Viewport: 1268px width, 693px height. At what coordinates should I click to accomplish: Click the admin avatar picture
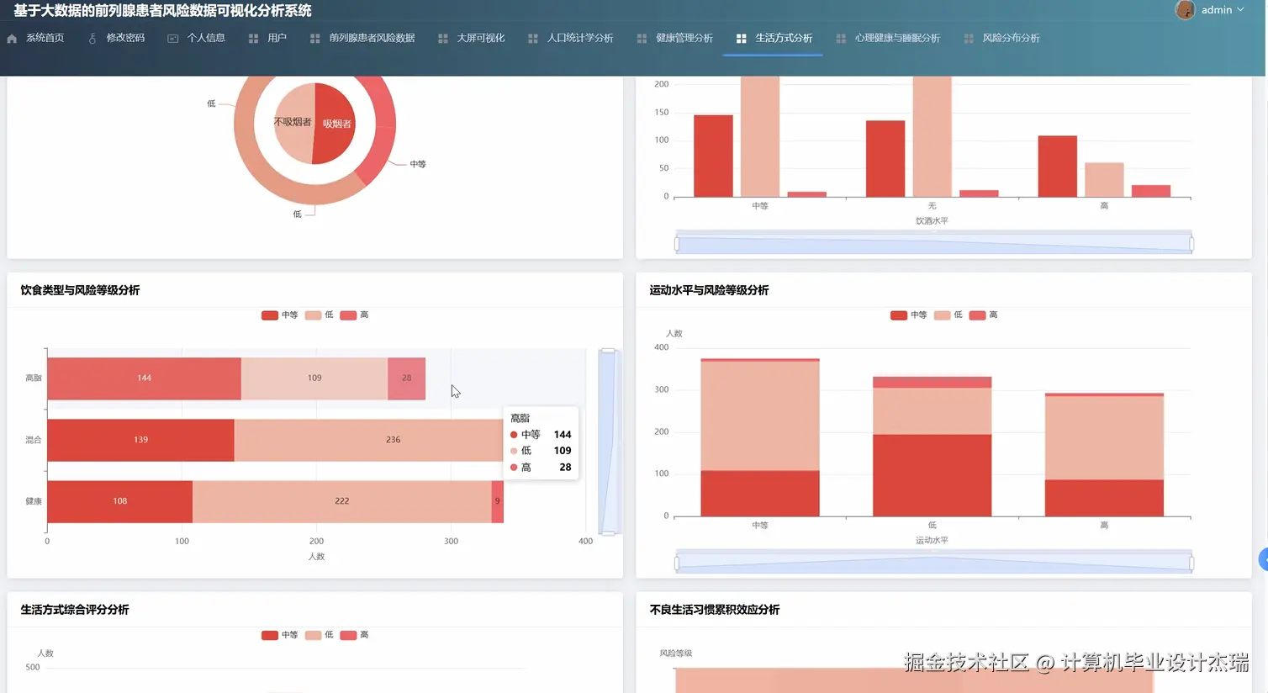click(x=1185, y=10)
